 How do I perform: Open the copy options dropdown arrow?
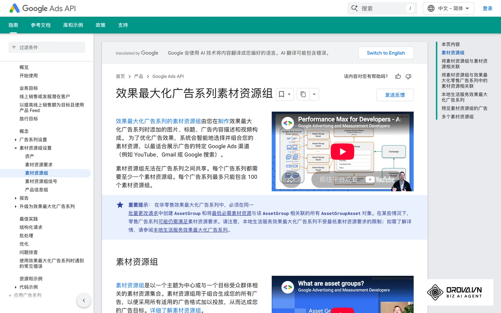click(x=314, y=94)
